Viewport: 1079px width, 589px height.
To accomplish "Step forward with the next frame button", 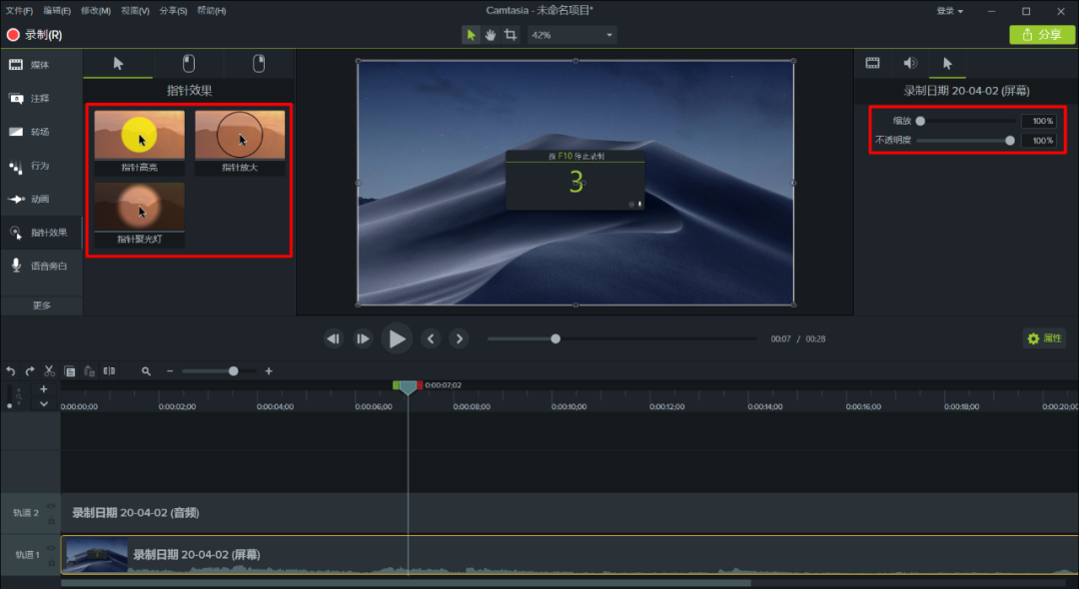I will [362, 338].
